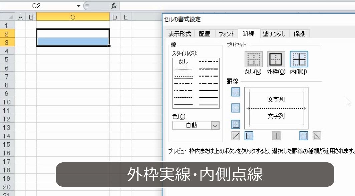Select row 5 header

(7, 59)
